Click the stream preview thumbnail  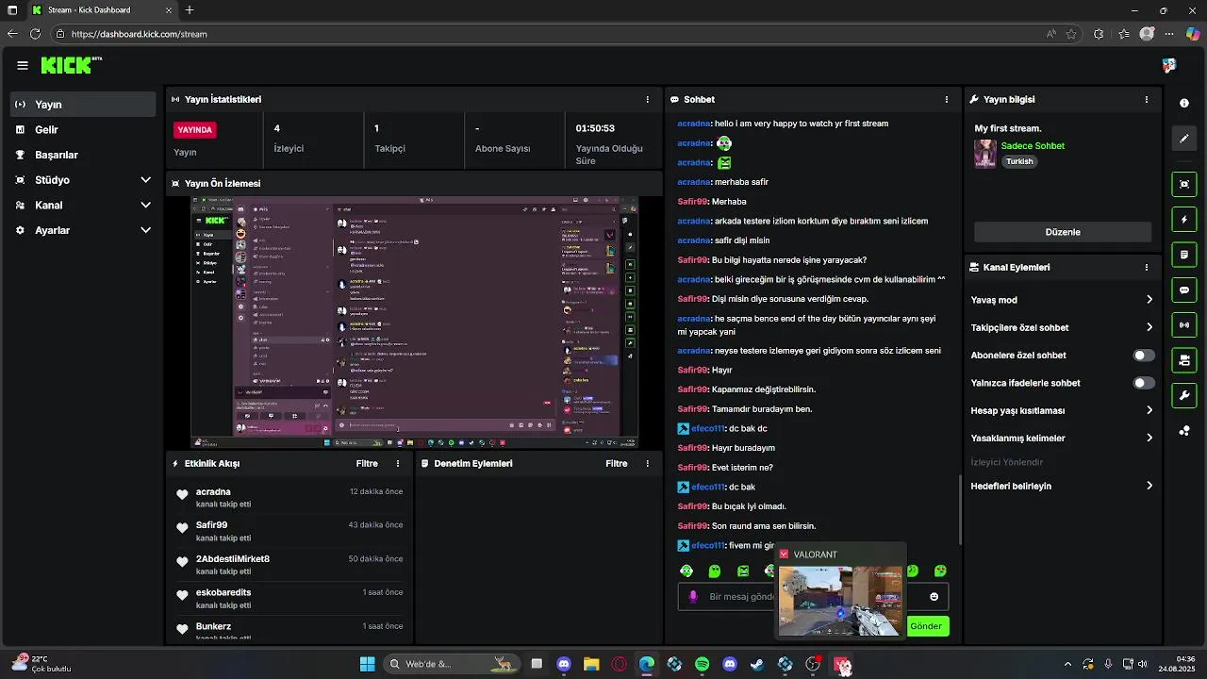pos(414,322)
